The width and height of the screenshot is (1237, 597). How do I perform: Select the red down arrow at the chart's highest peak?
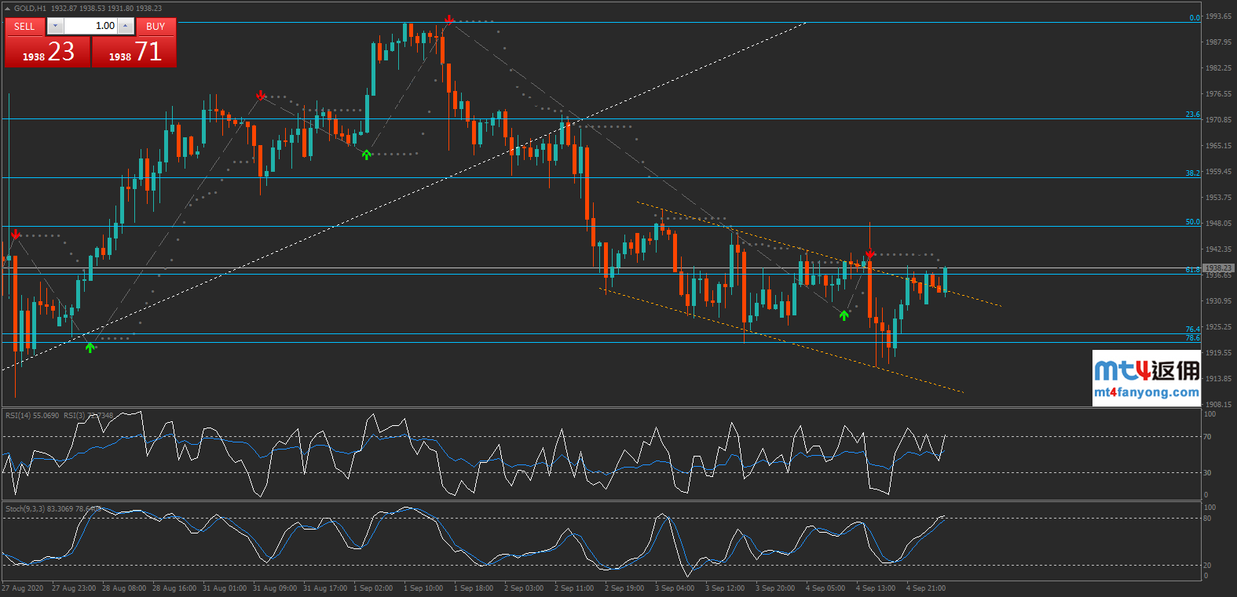pos(448,20)
